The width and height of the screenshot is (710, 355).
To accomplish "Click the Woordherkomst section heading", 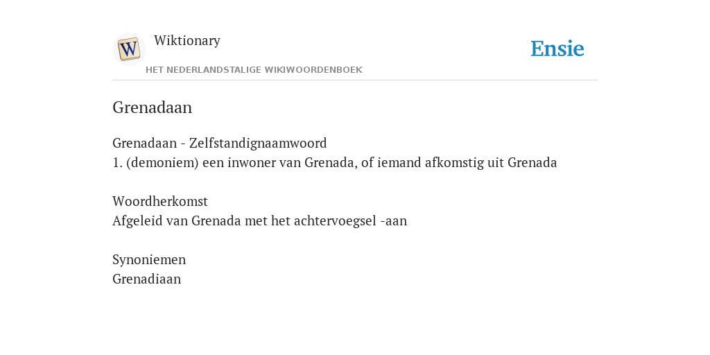I will click(x=160, y=201).
